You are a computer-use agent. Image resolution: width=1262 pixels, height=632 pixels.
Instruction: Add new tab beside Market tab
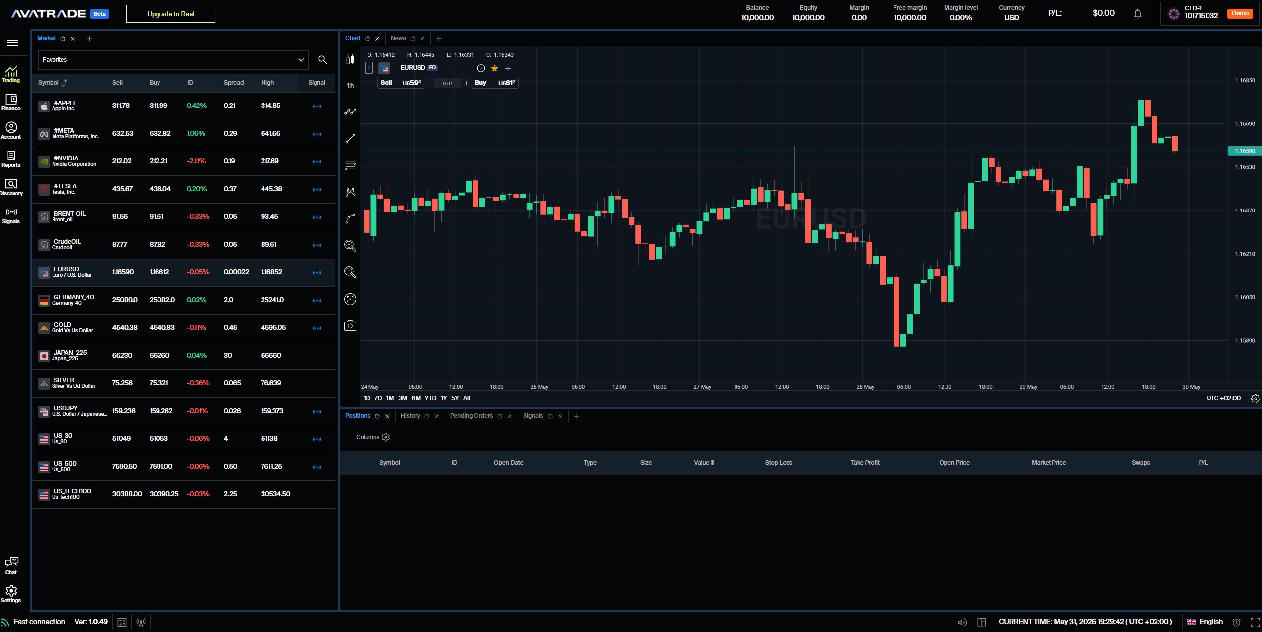89,39
